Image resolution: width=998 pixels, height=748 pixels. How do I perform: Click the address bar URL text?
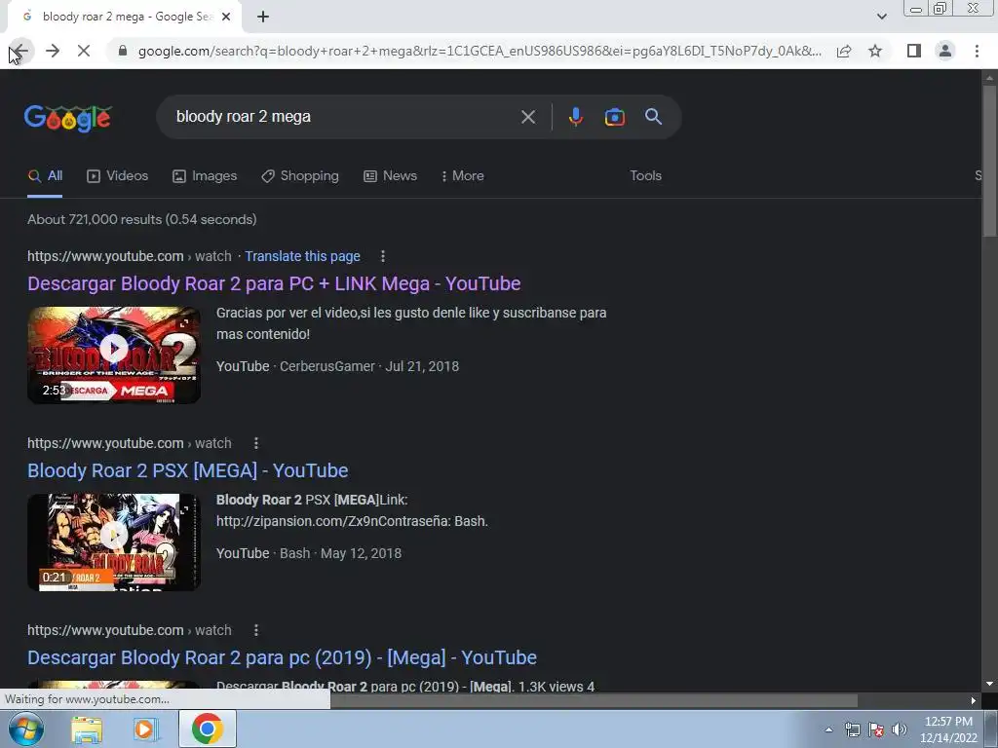pyautogui.click(x=480, y=51)
